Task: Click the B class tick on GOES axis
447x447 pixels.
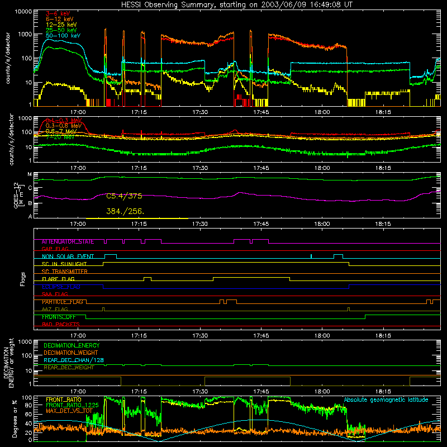Action: coord(30,203)
